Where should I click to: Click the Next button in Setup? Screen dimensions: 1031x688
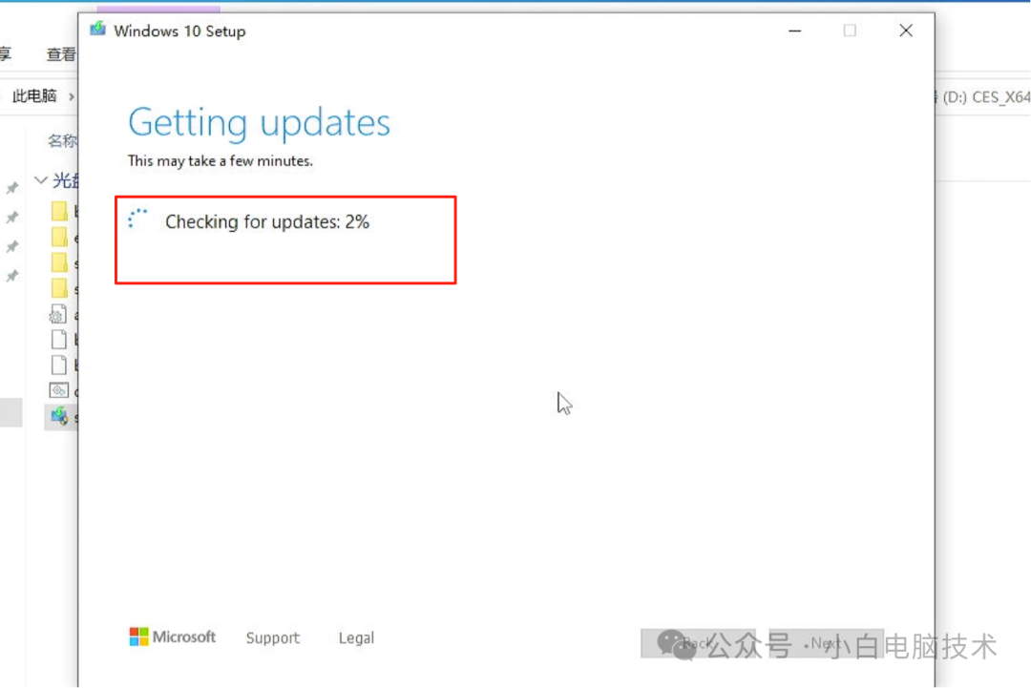[x=826, y=643]
